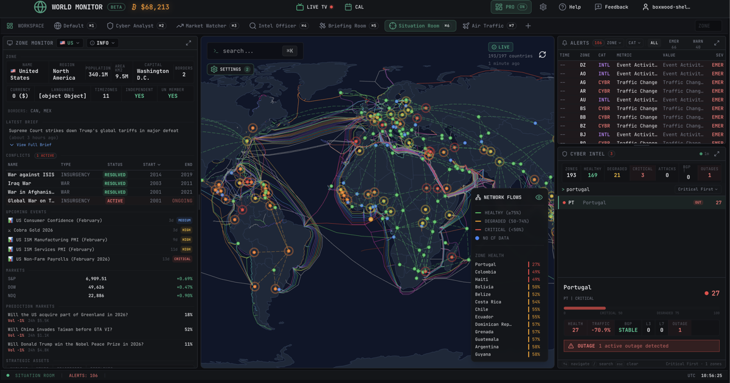Change the Critical First sort dropdown
This screenshot has width=730, height=383.
tap(698, 189)
